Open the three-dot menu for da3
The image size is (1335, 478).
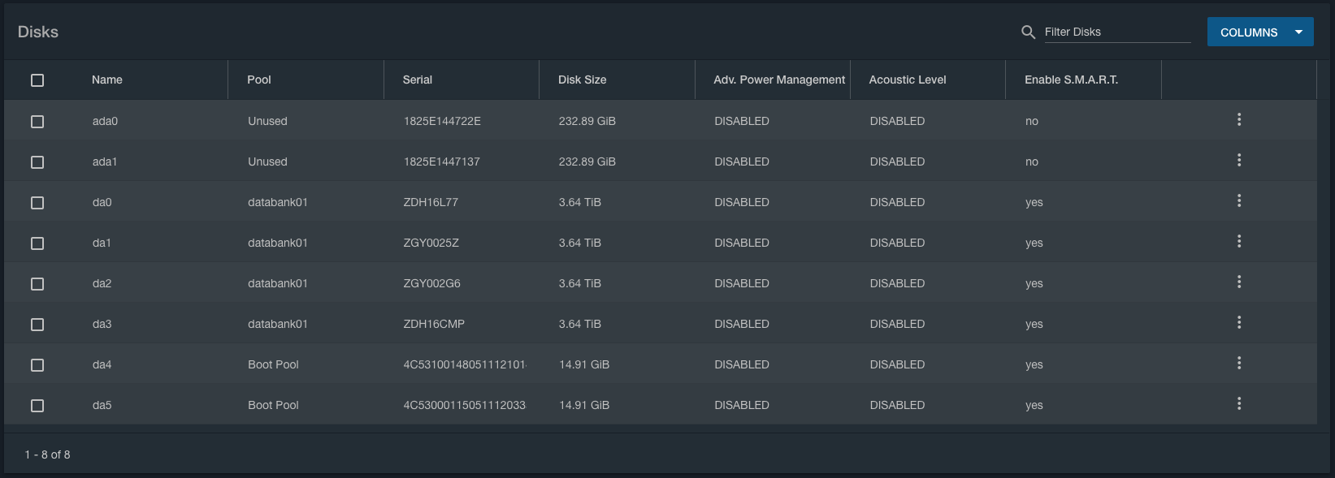[x=1238, y=323]
